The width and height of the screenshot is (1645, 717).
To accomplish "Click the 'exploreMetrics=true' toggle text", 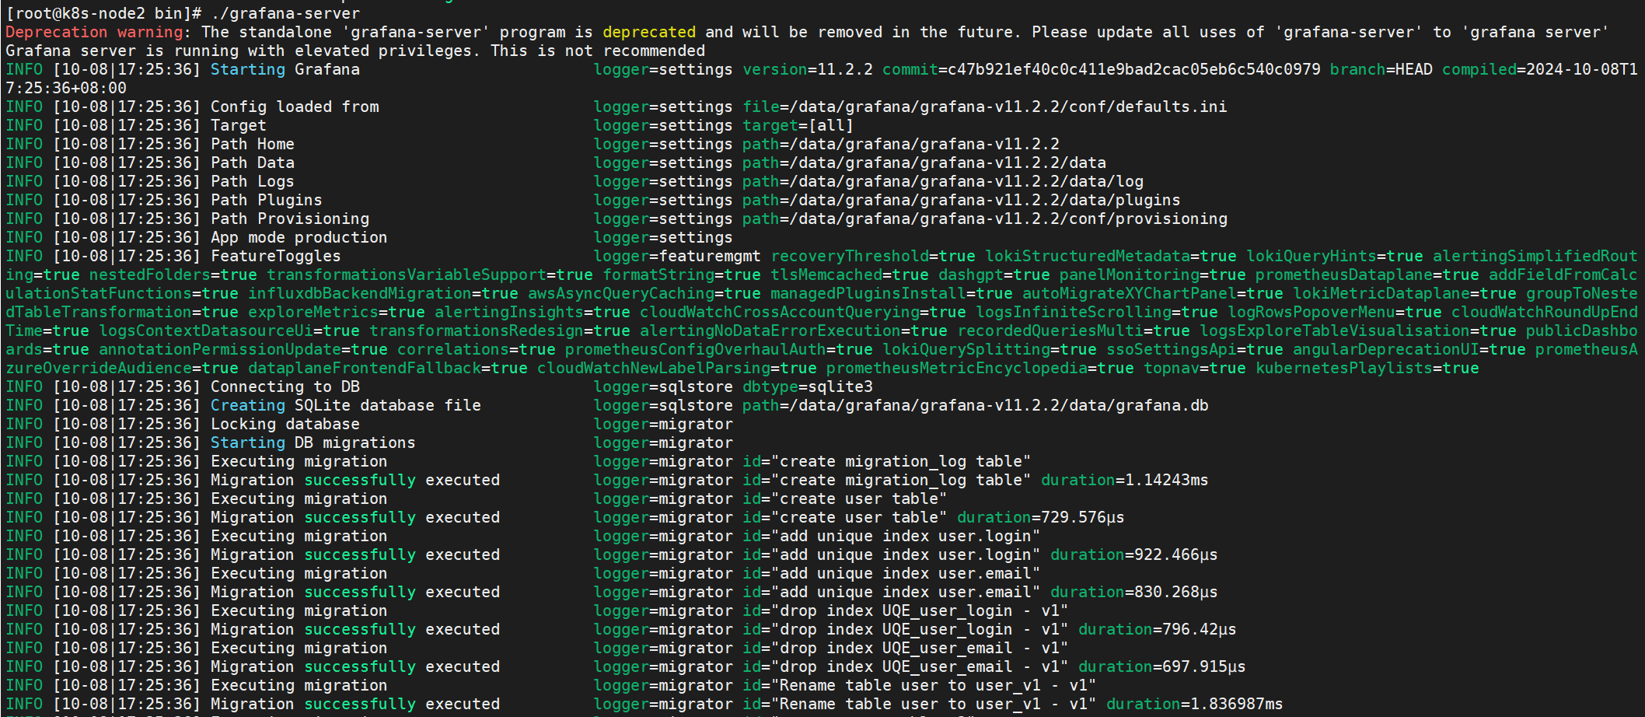I will click(337, 312).
